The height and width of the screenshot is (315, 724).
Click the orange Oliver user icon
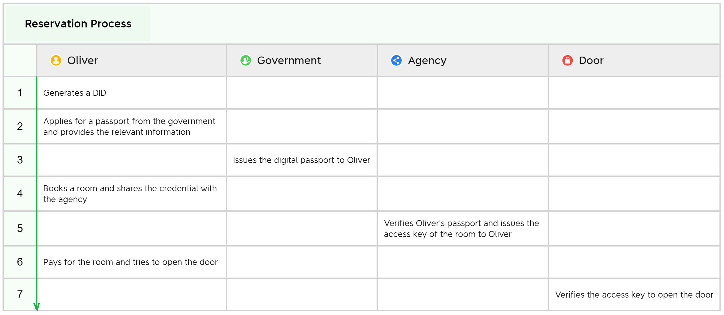[56, 60]
